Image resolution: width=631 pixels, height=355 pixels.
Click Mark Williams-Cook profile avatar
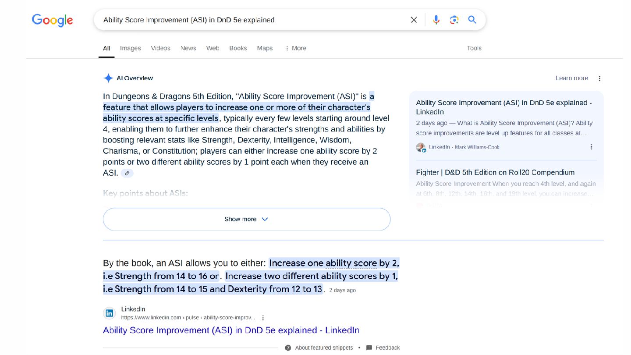pyautogui.click(x=421, y=147)
